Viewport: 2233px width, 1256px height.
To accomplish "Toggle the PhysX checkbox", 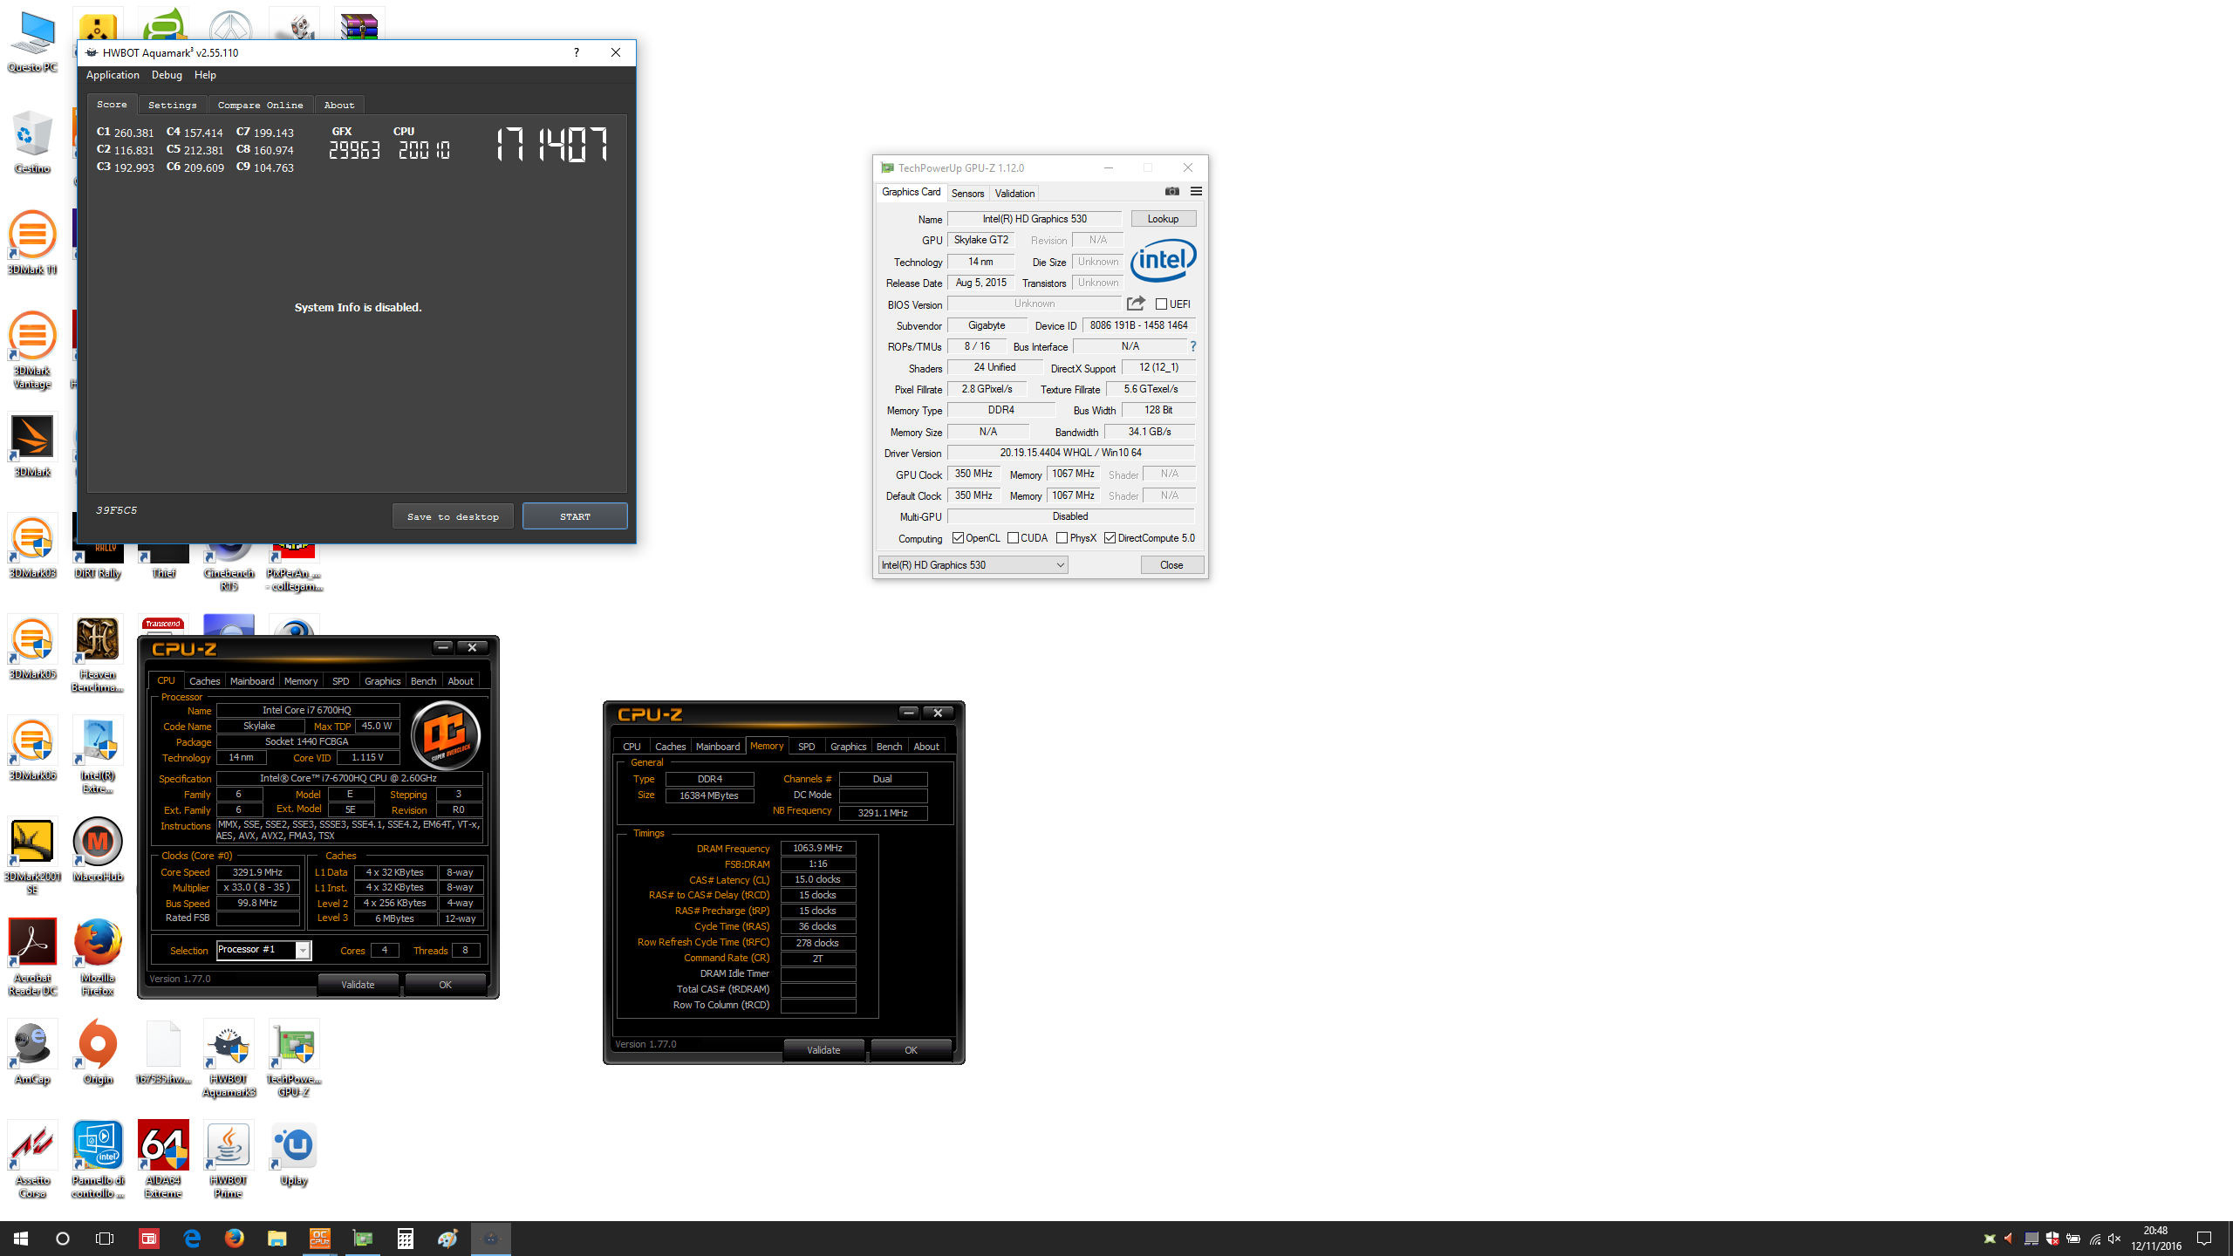I will (x=1062, y=538).
